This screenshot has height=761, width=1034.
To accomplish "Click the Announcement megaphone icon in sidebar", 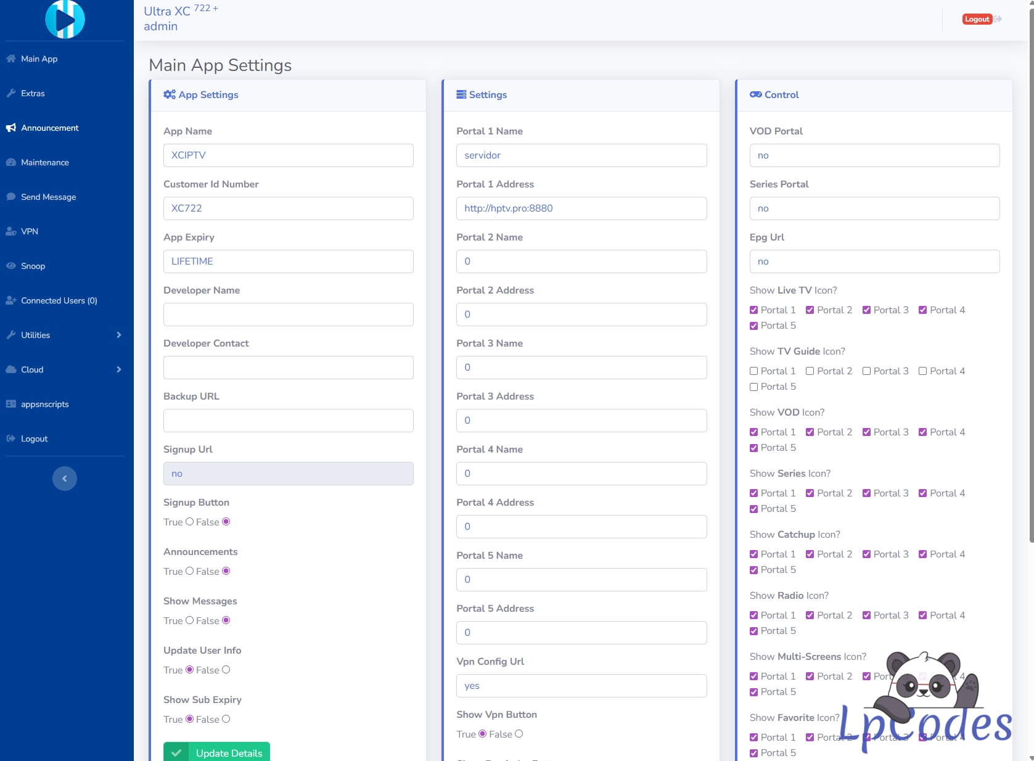I will pyautogui.click(x=11, y=128).
